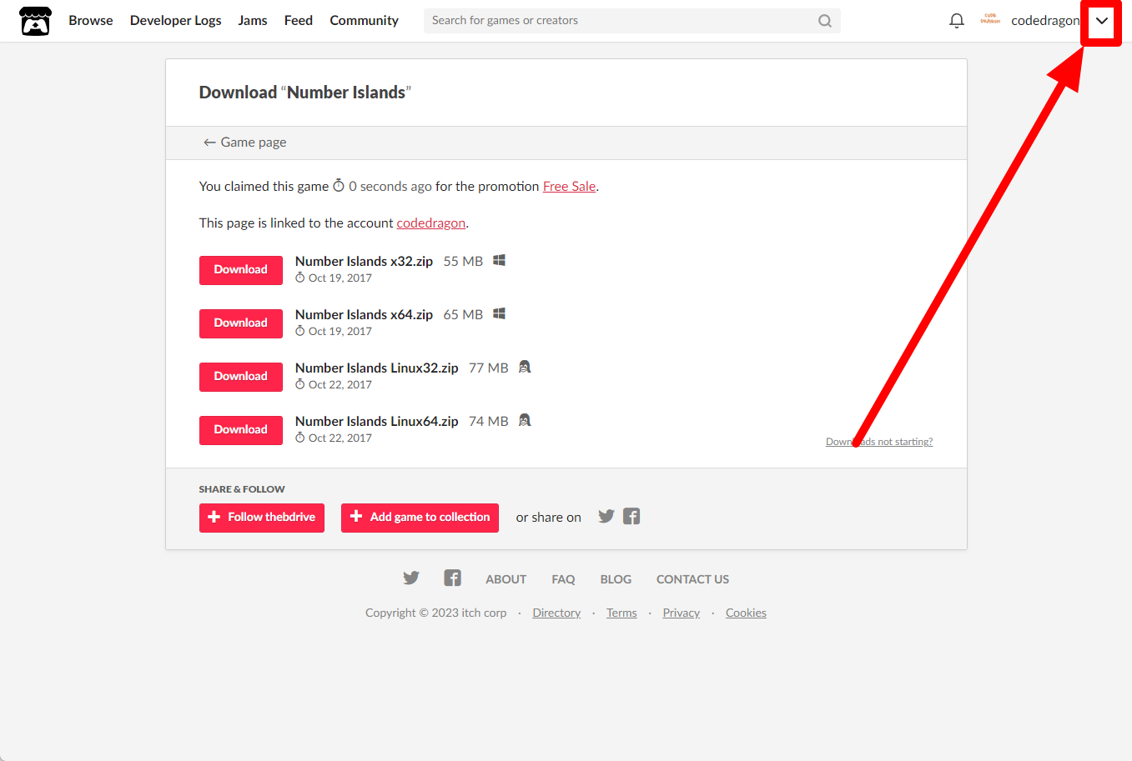Open the Community page
This screenshot has width=1132, height=761.
point(364,21)
